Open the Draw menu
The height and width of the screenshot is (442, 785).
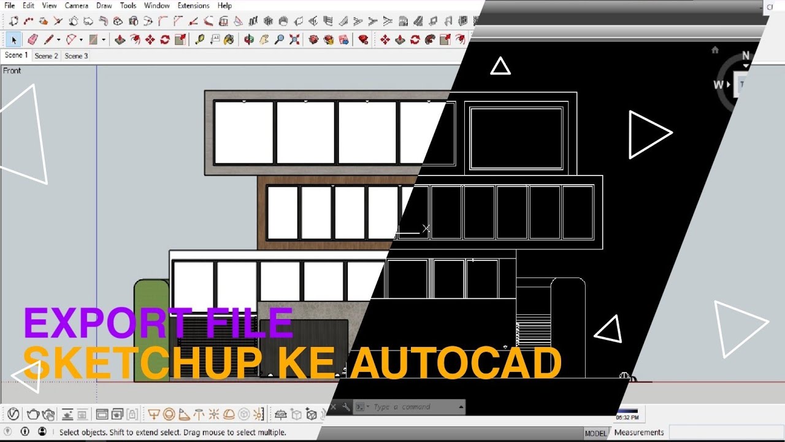click(x=104, y=6)
